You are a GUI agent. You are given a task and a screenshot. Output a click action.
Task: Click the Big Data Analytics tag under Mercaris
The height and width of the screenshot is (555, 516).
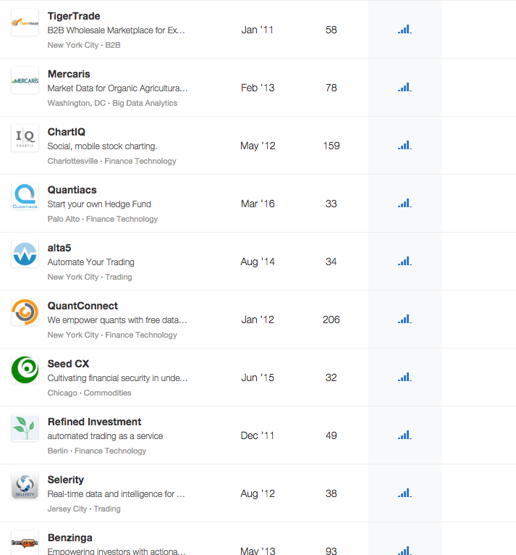click(145, 103)
